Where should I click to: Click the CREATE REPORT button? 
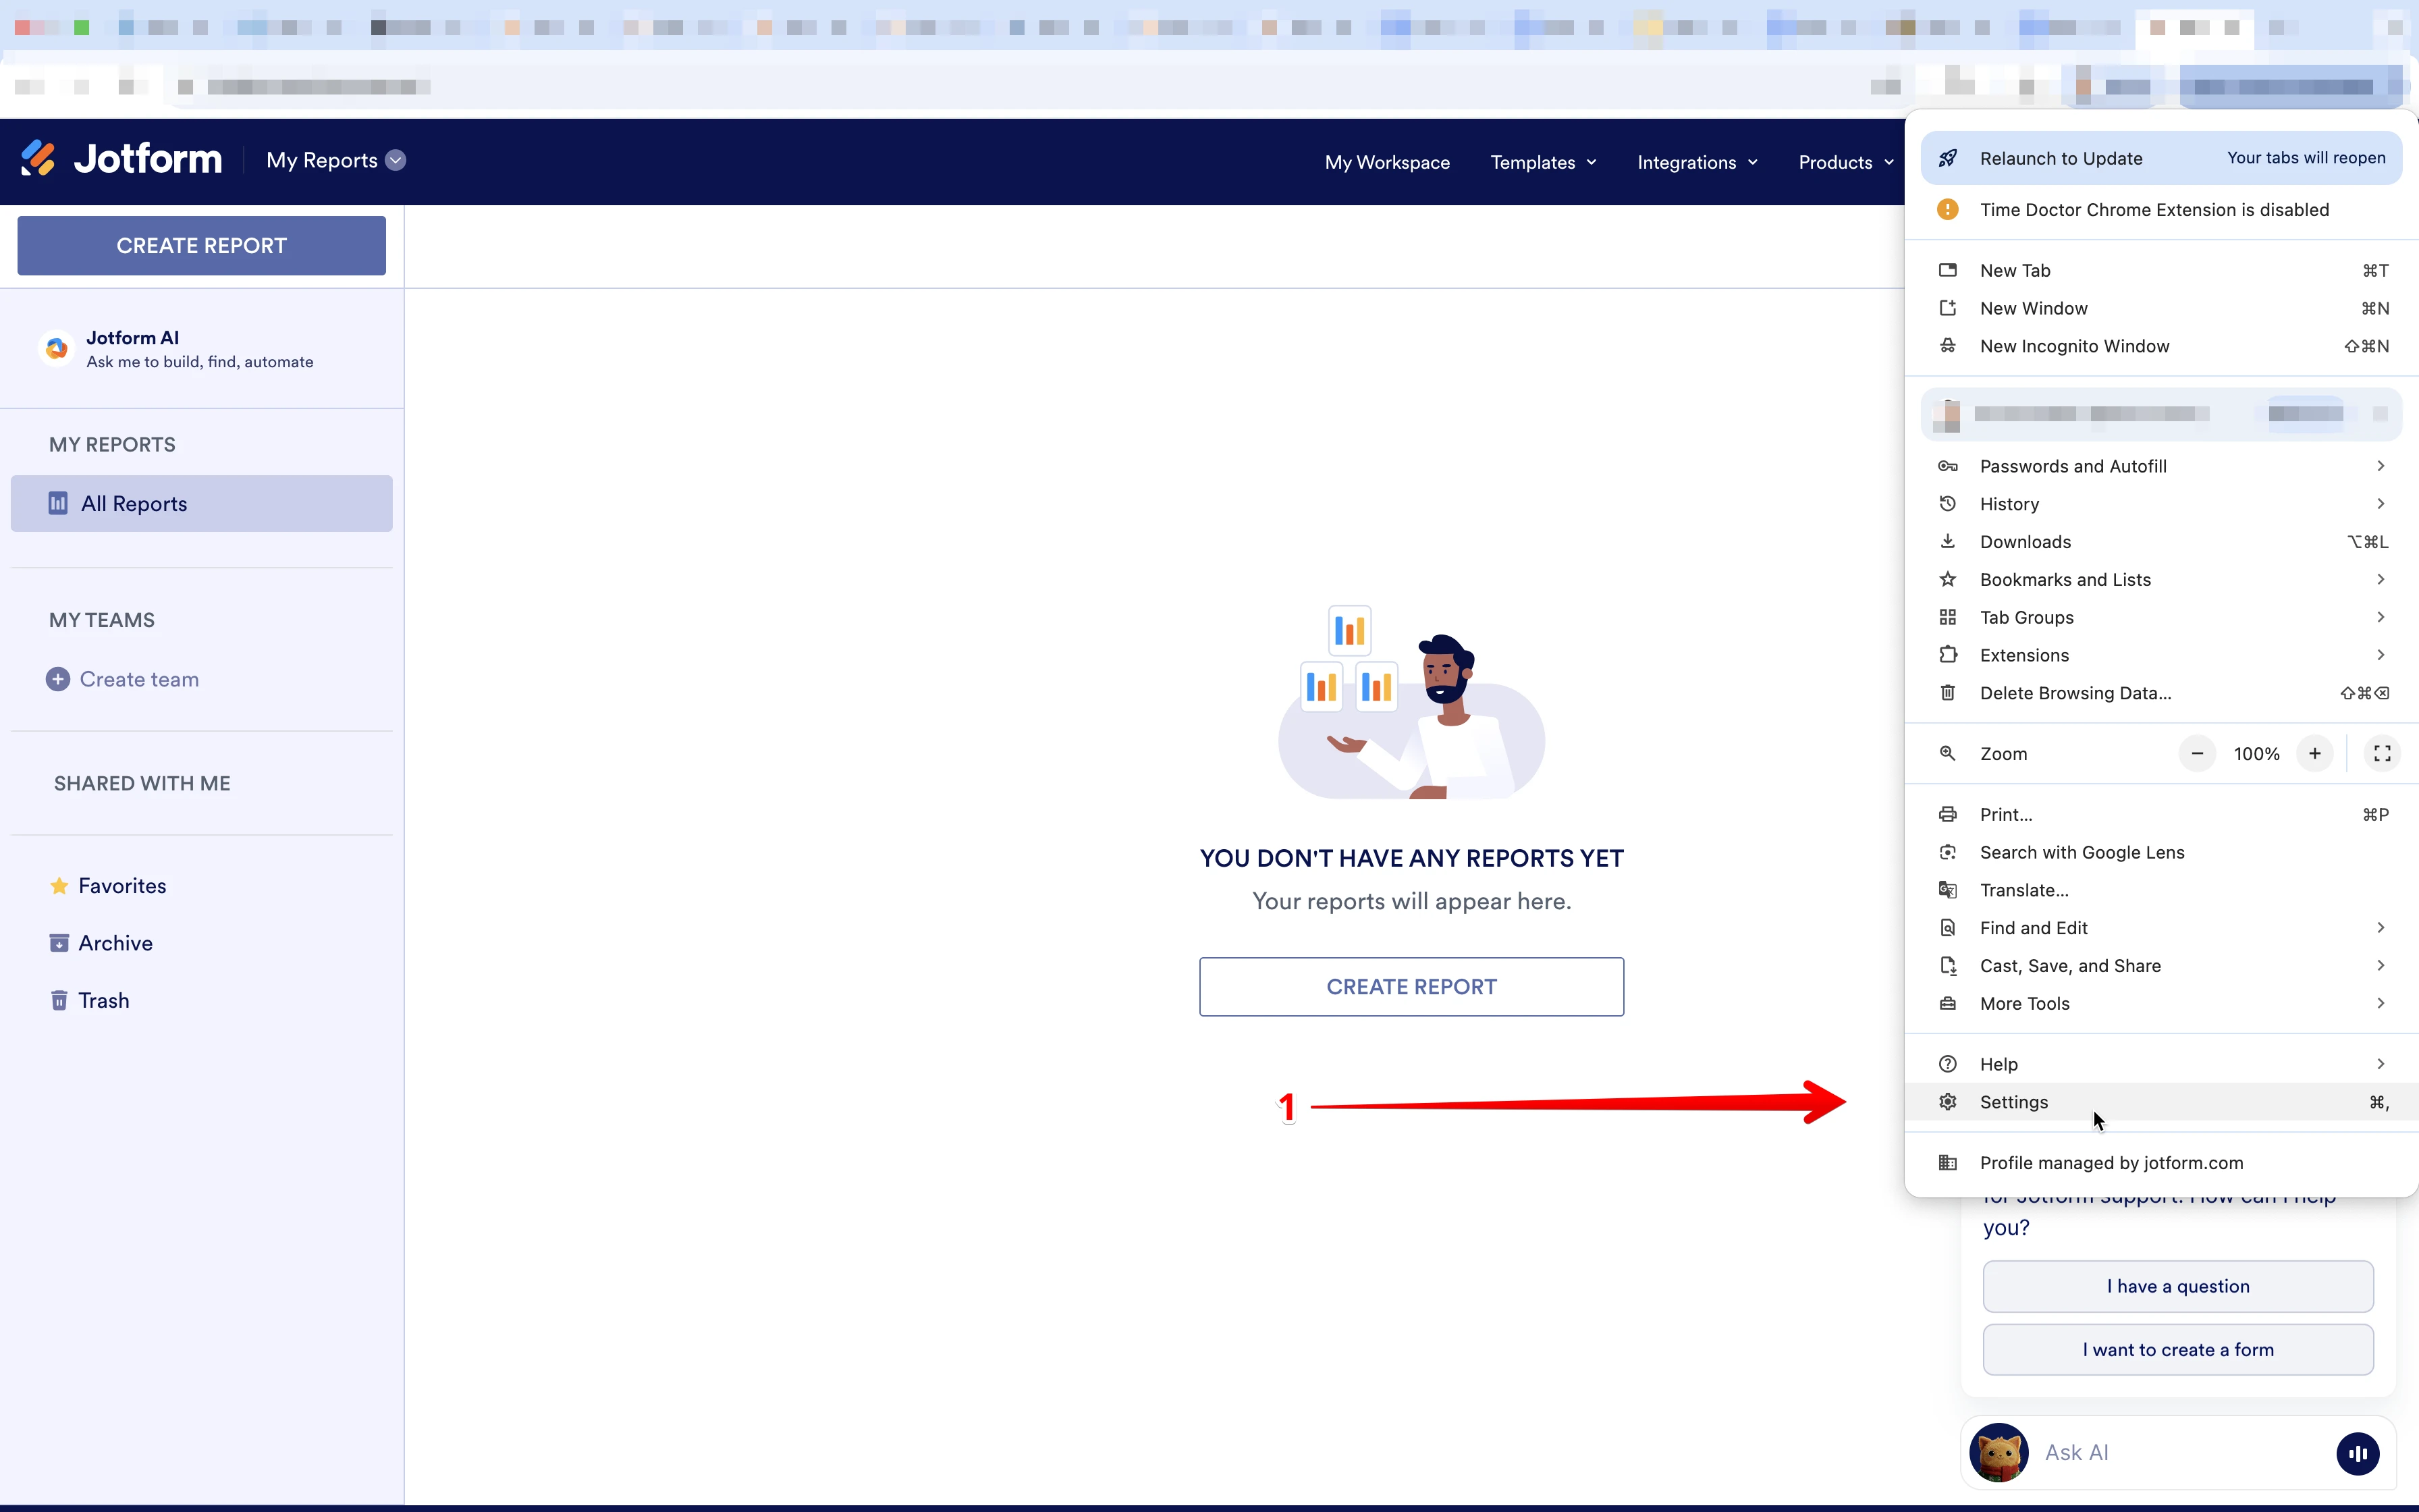coord(200,245)
